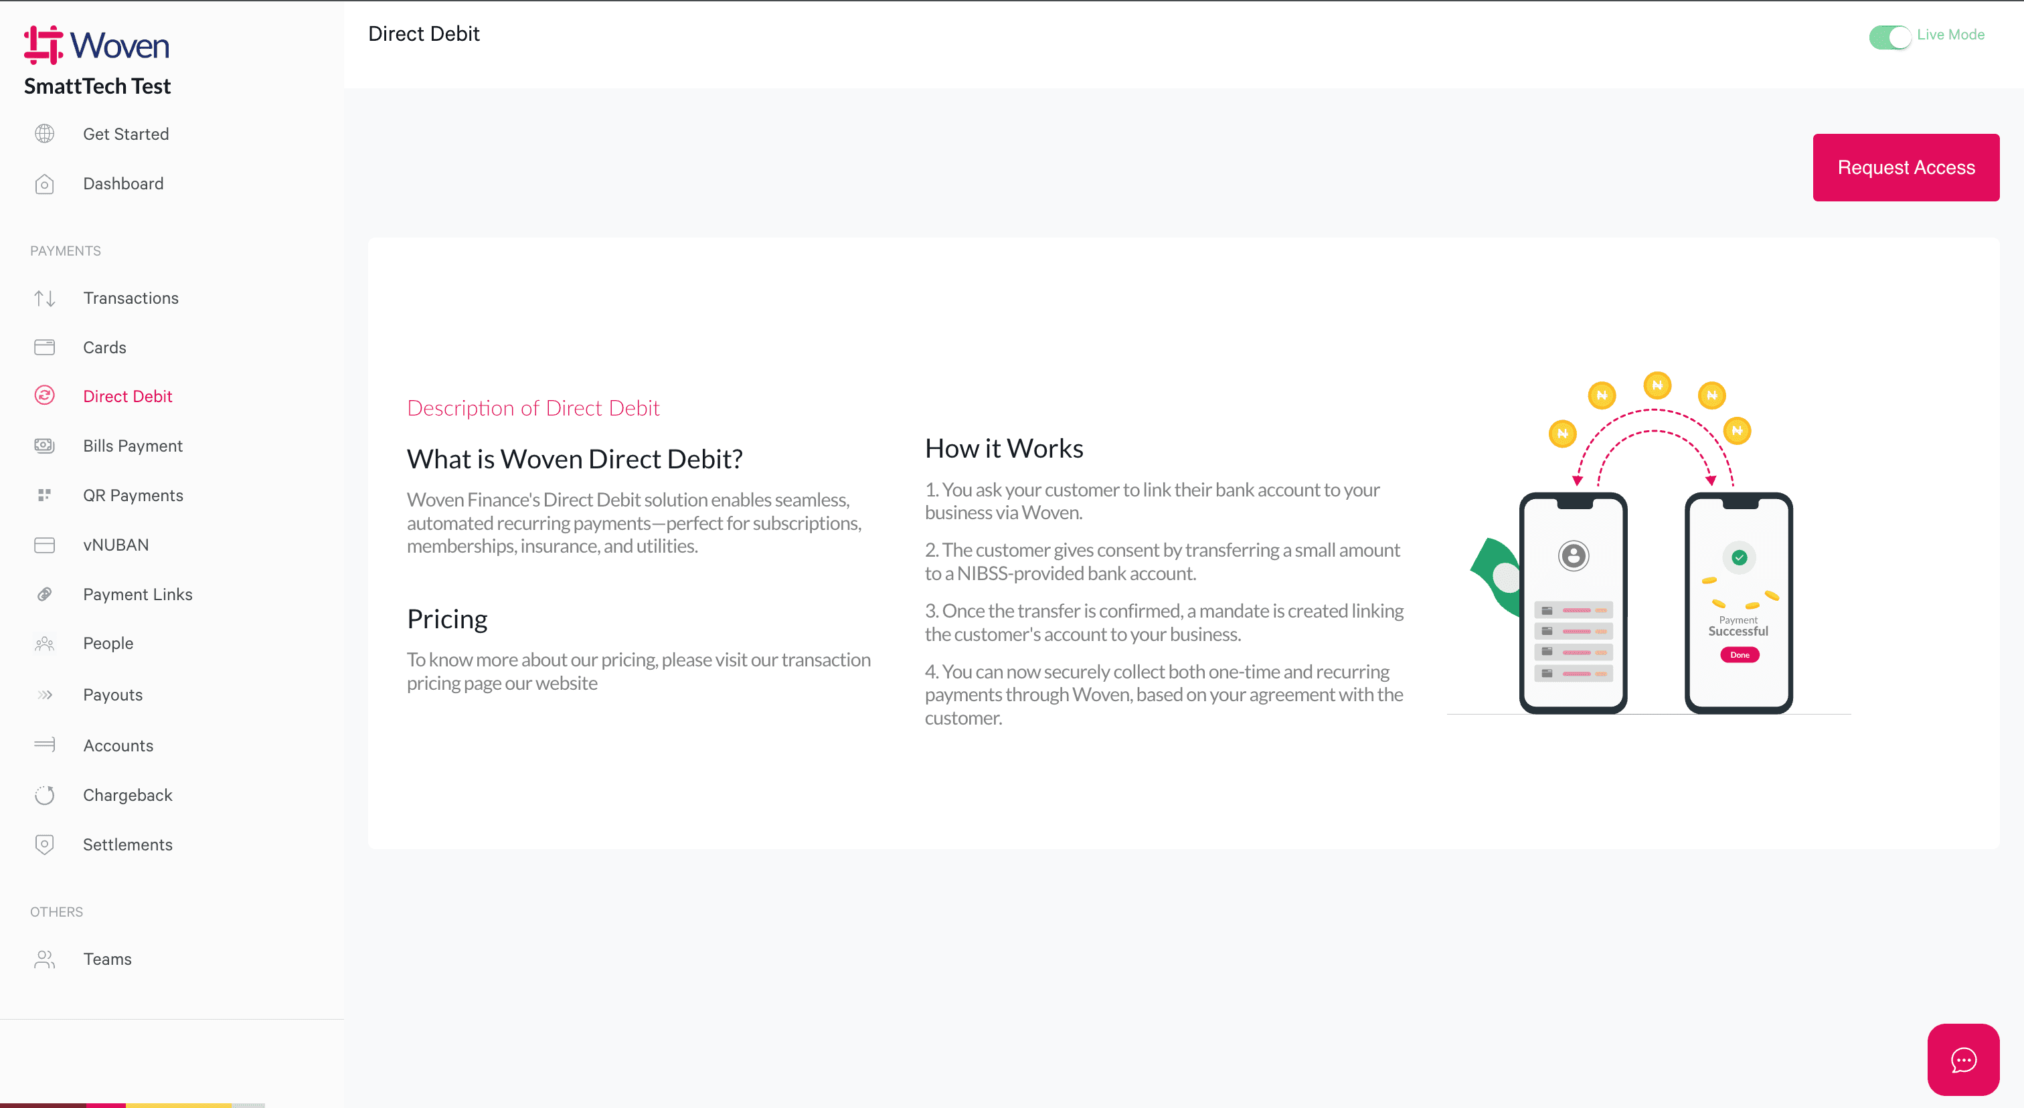Click the Payouts chevrons icon
This screenshot has width=2024, height=1108.
[45, 695]
